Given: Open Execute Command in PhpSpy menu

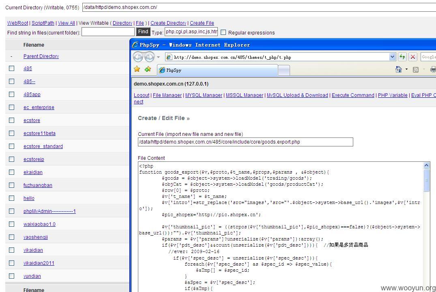Looking at the screenshot, I should click(353, 95).
